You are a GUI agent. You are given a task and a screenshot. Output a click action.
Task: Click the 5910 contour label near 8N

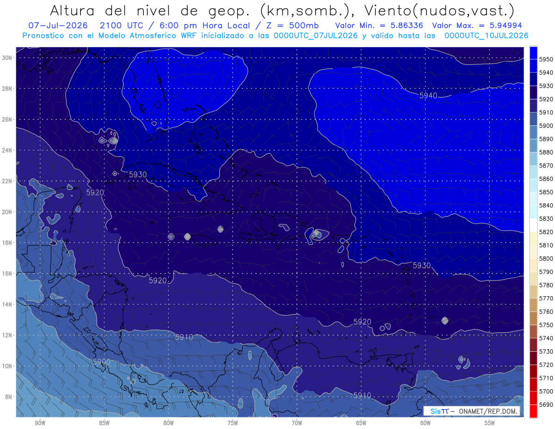tap(362, 395)
